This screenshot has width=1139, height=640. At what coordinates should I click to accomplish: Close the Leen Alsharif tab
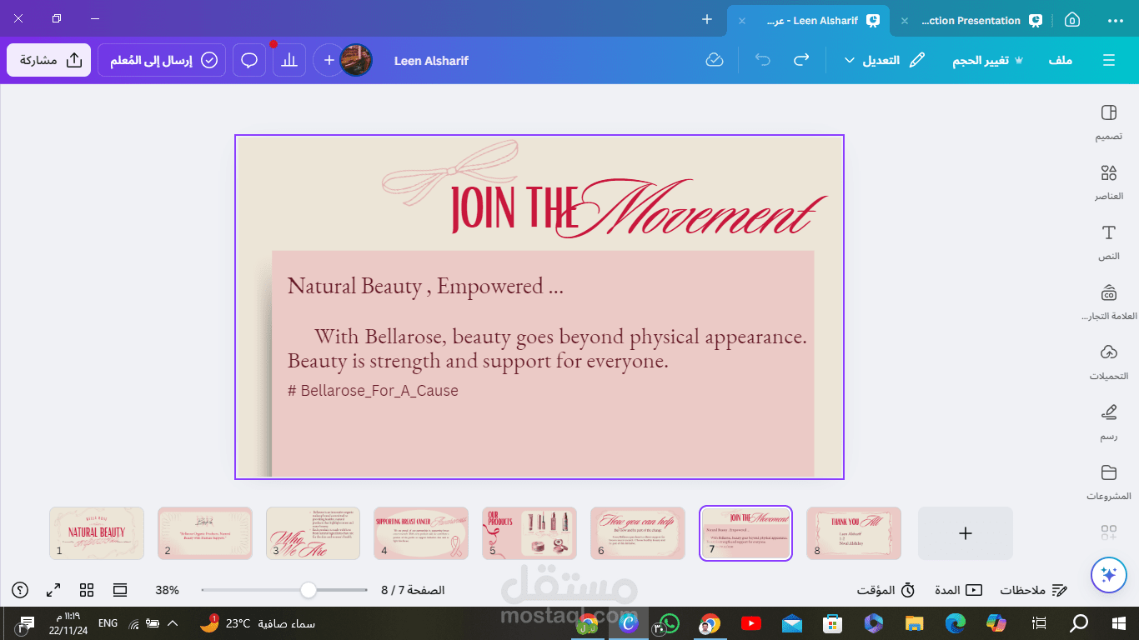(x=742, y=20)
